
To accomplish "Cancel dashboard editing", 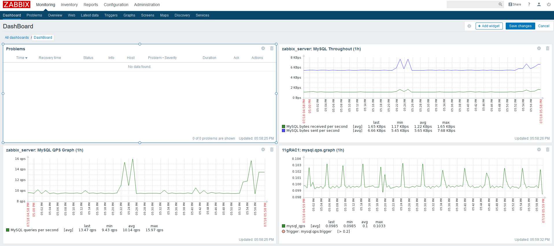I will 544,26.
